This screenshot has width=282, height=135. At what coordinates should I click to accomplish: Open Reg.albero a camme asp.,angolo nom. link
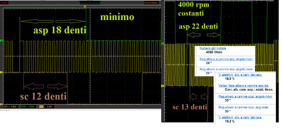point(226,59)
